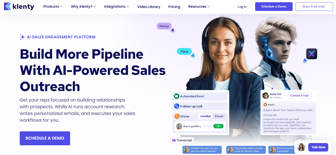Click the Klenty logo icon

(x=7, y=6)
